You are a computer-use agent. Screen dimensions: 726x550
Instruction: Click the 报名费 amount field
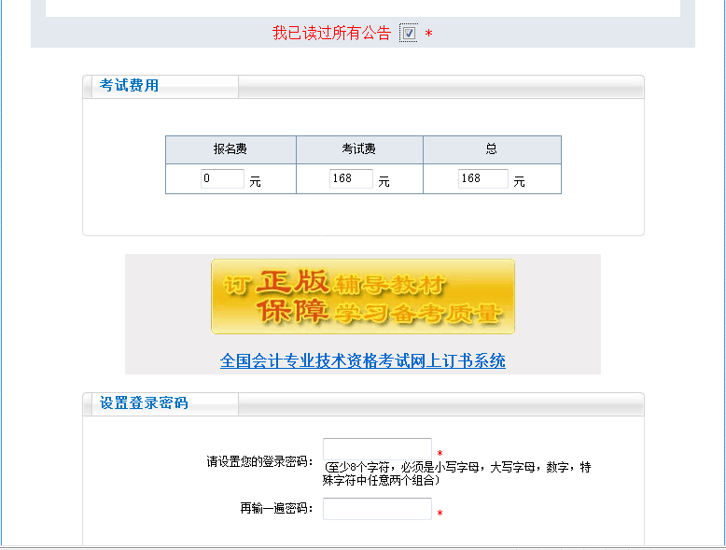point(222,178)
